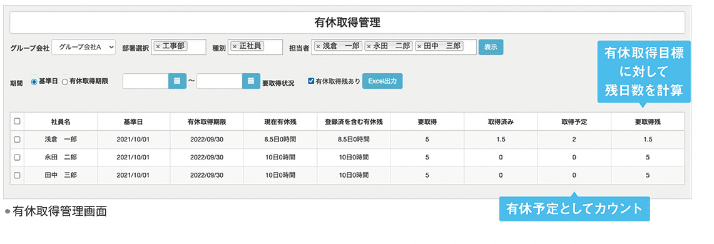The image size is (714, 244).
Task: Open the end date calendar picker icon
Action: (251, 81)
